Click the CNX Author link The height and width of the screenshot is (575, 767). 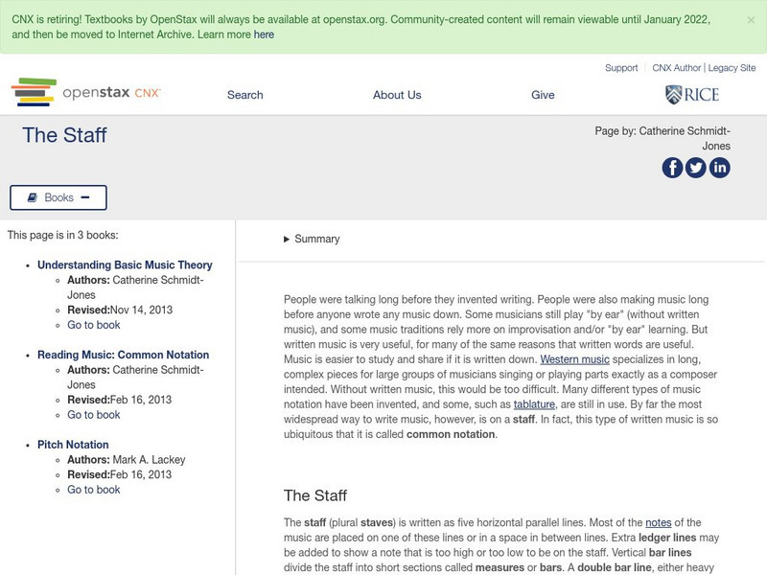677,68
